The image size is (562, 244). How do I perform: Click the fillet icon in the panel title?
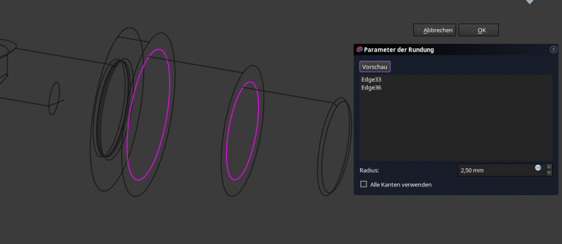(359, 50)
